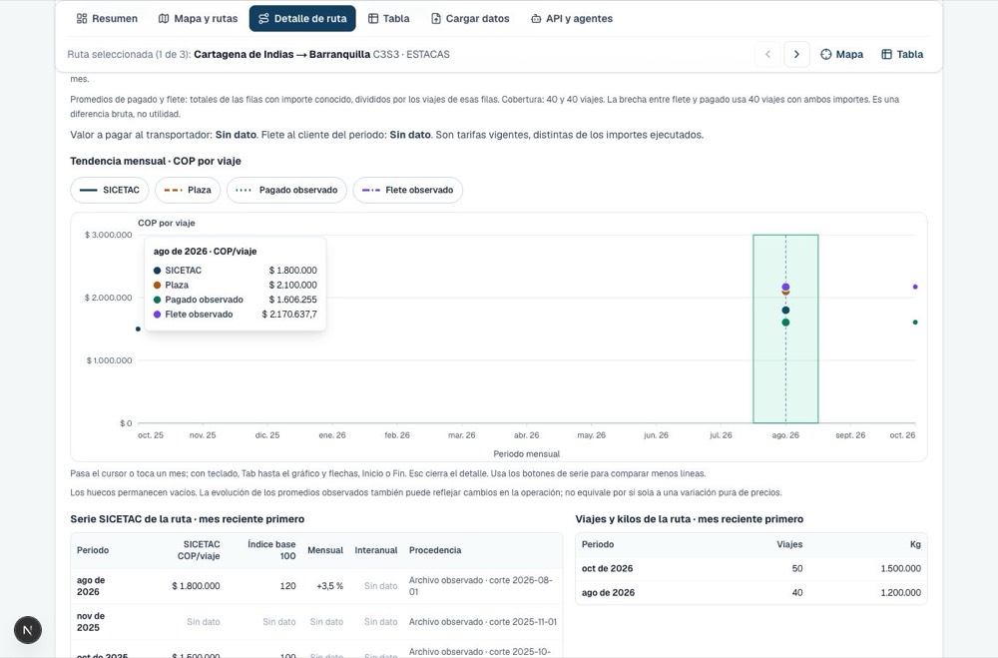Click the green data point at oct. 26
The image size is (998, 658).
(x=915, y=323)
